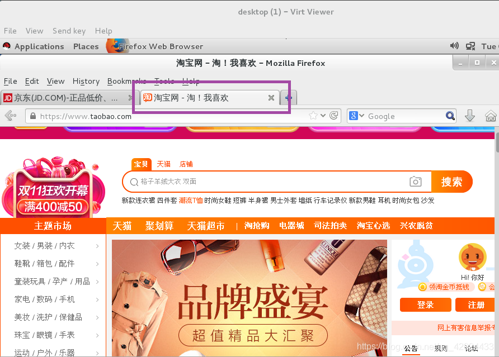Click the Firefox back arrow button
The width and height of the screenshot is (499, 357).
[x=10, y=116]
